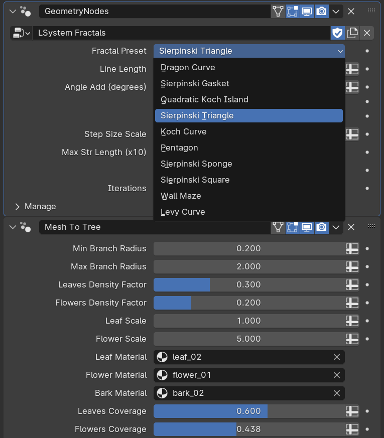
Task: Select Dragon Curve from preset list
Action: pyautogui.click(x=188, y=67)
